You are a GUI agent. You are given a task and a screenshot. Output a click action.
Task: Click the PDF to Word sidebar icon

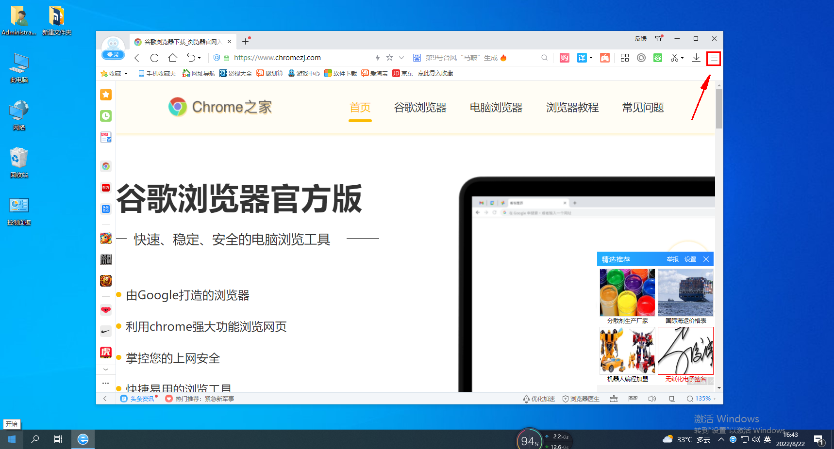pyautogui.click(x=106, y=137)
